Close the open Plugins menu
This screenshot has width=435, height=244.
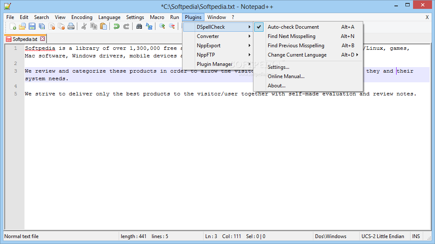[193, 17]
